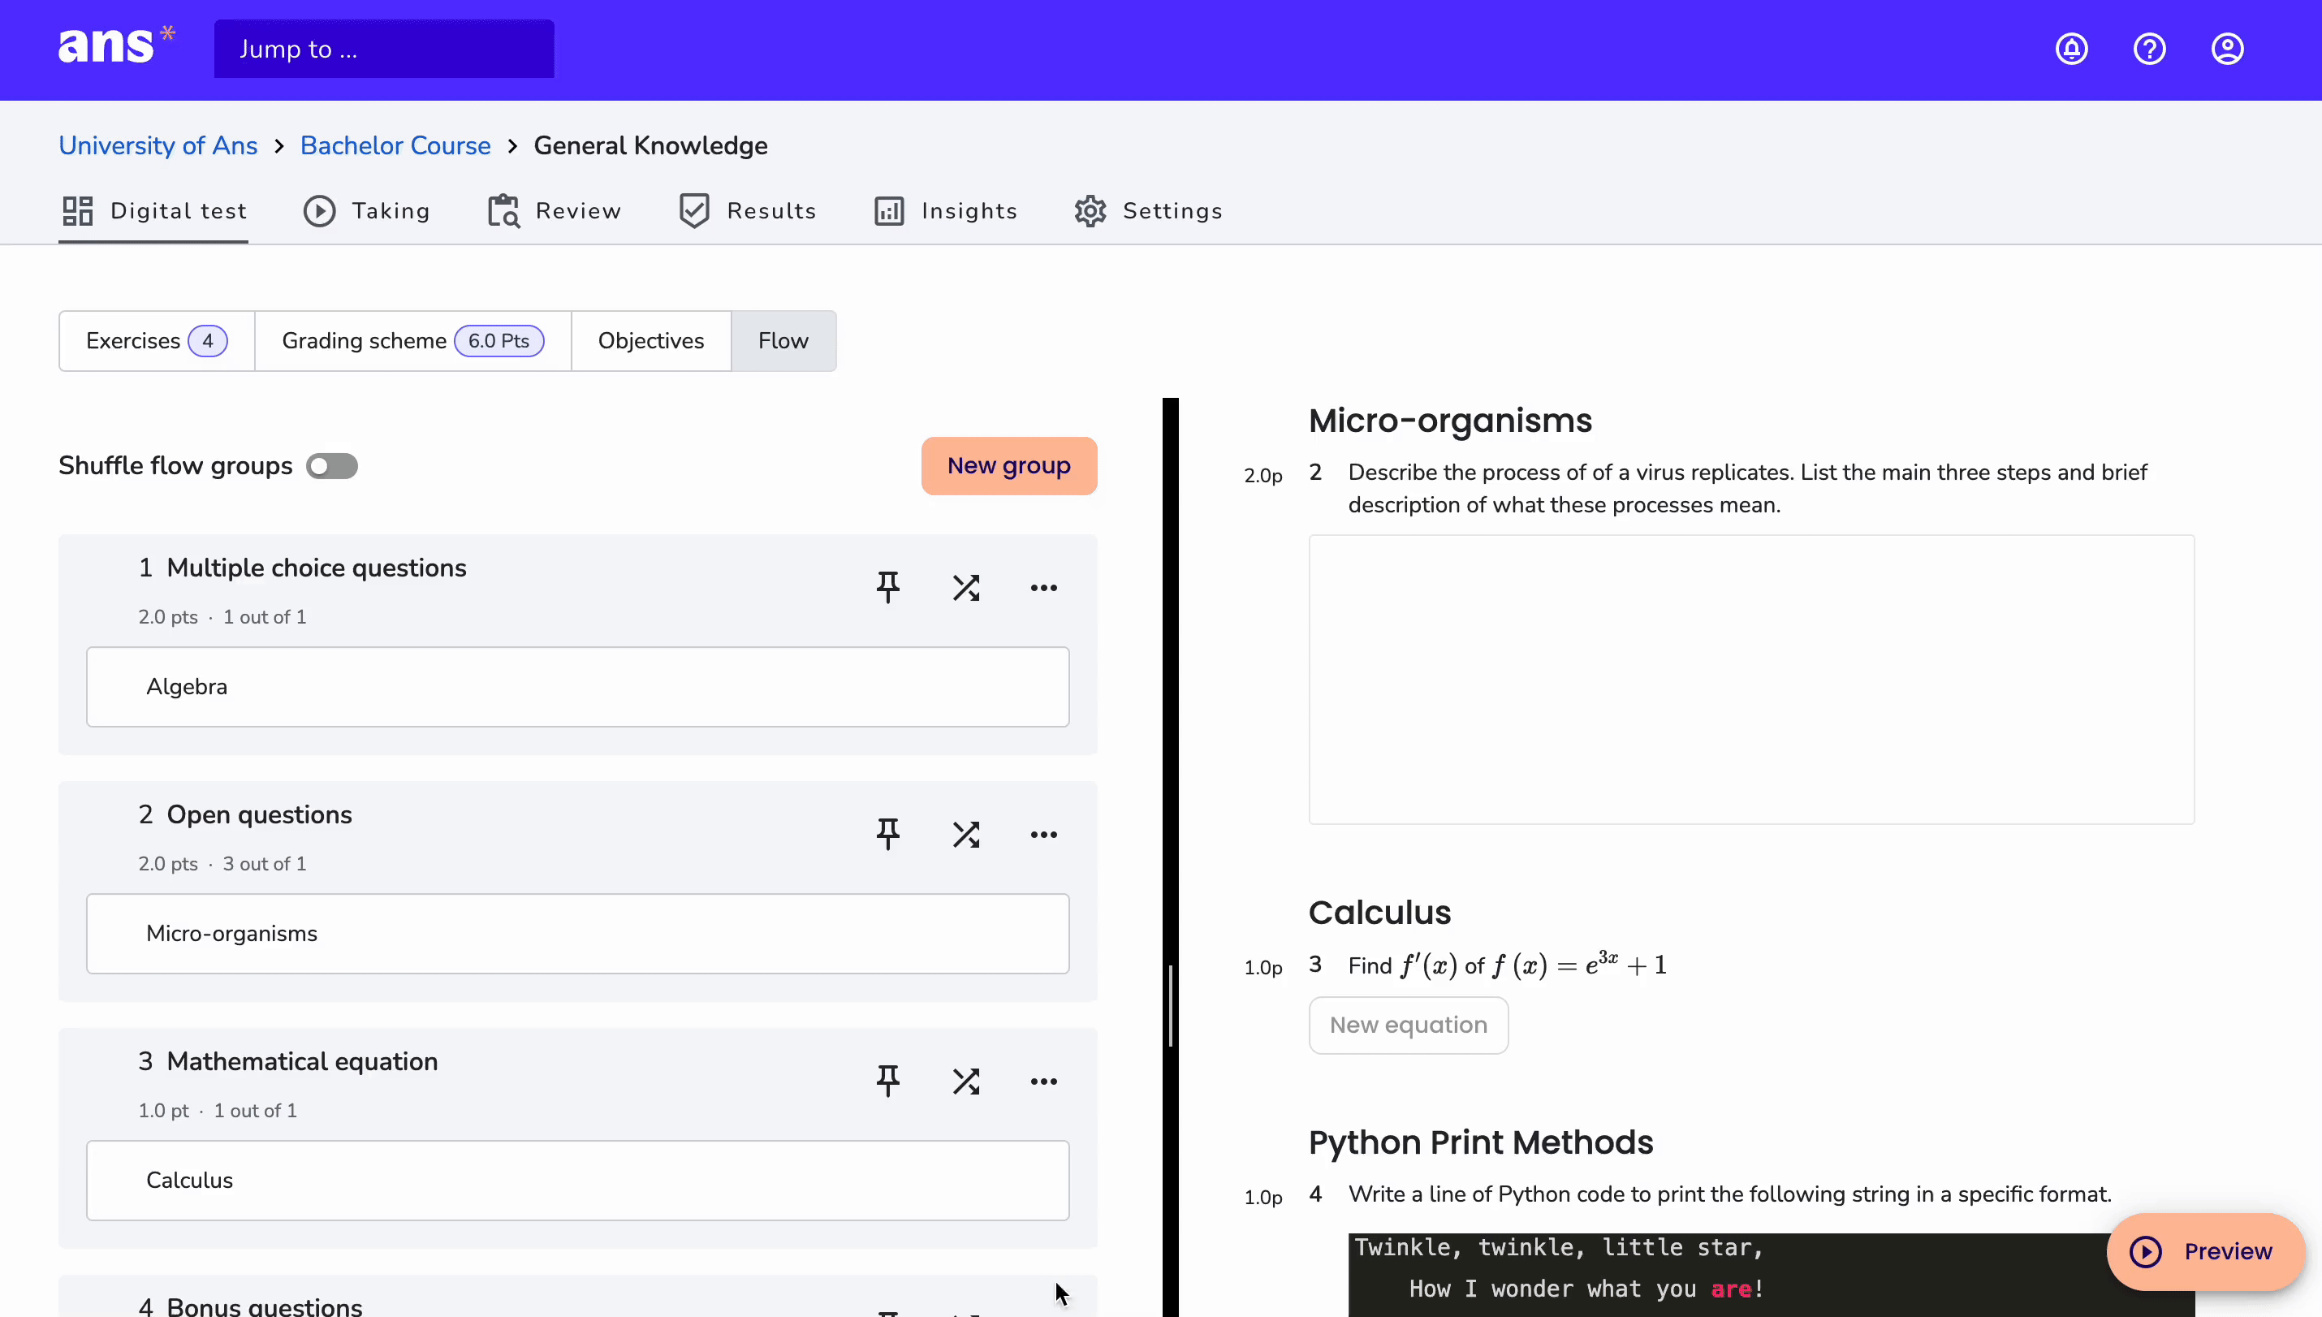The image size is (2322, 1317).
Task: Open the Settings tab
Action: (x=1148, y=211)
